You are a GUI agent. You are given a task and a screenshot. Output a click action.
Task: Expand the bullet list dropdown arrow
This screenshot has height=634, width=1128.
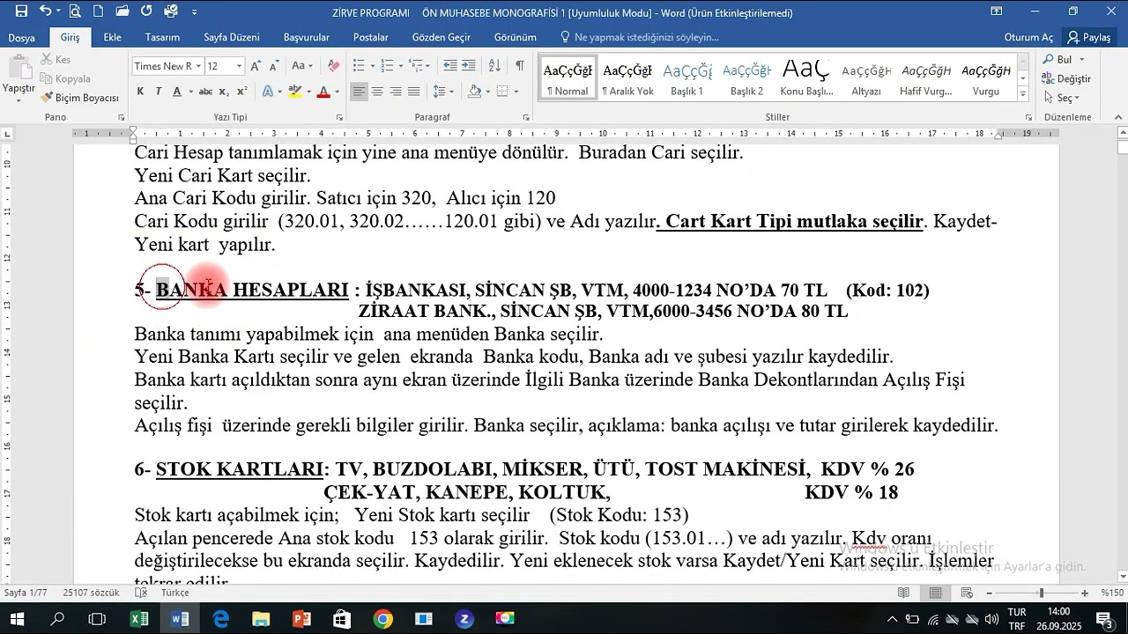coord(373,66)
